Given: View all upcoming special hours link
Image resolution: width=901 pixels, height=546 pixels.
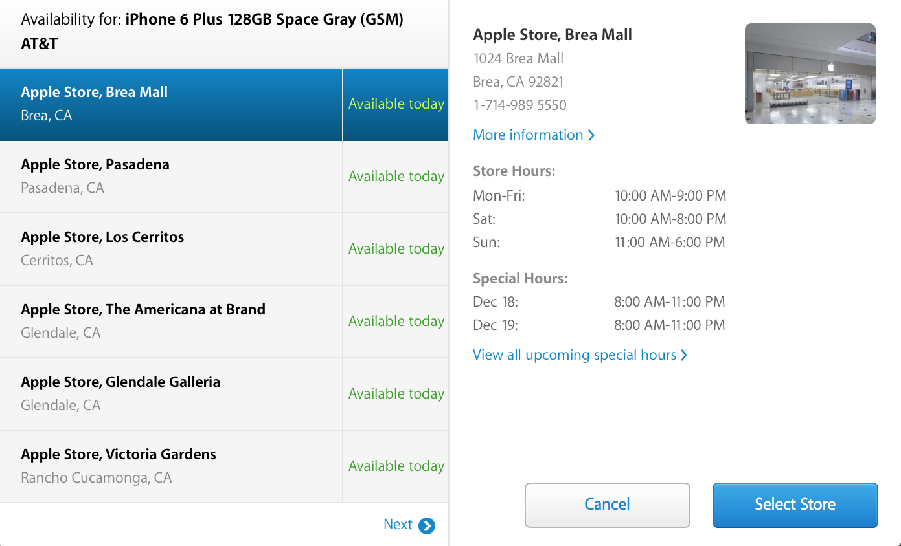Looking at the screenshot, I should [580, 355].
